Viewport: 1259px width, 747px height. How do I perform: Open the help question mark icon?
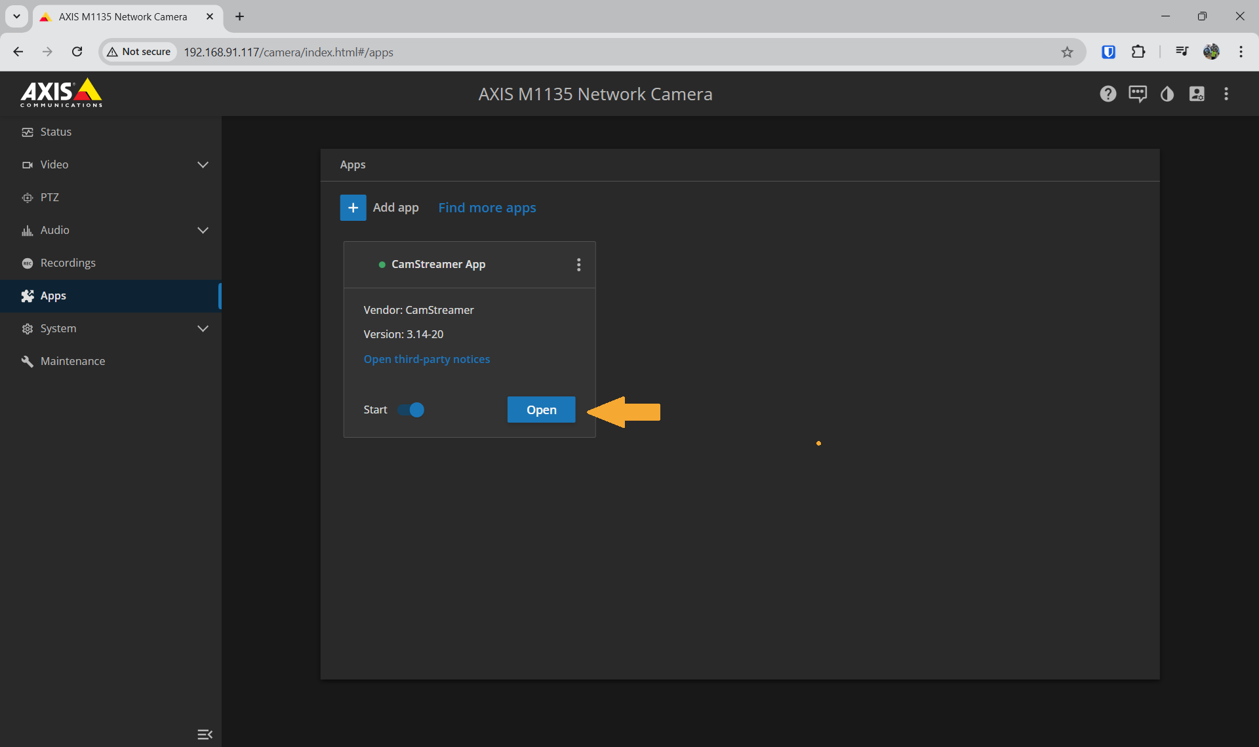tap(1108, 94)
